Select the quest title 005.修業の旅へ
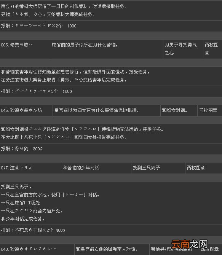Screen dimensions: 222x255 coord(17,45)
